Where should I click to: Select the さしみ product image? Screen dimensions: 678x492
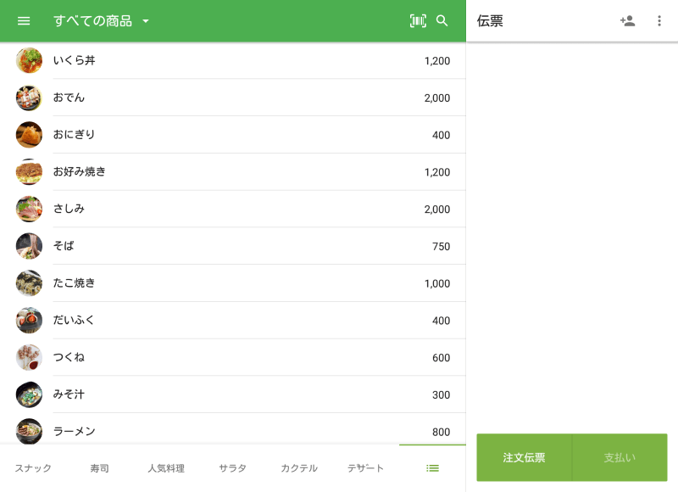[29, 209]
